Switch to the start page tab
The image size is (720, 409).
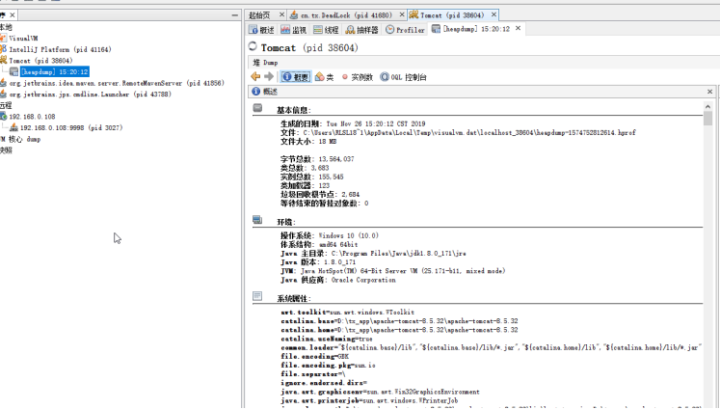point(260,15)
